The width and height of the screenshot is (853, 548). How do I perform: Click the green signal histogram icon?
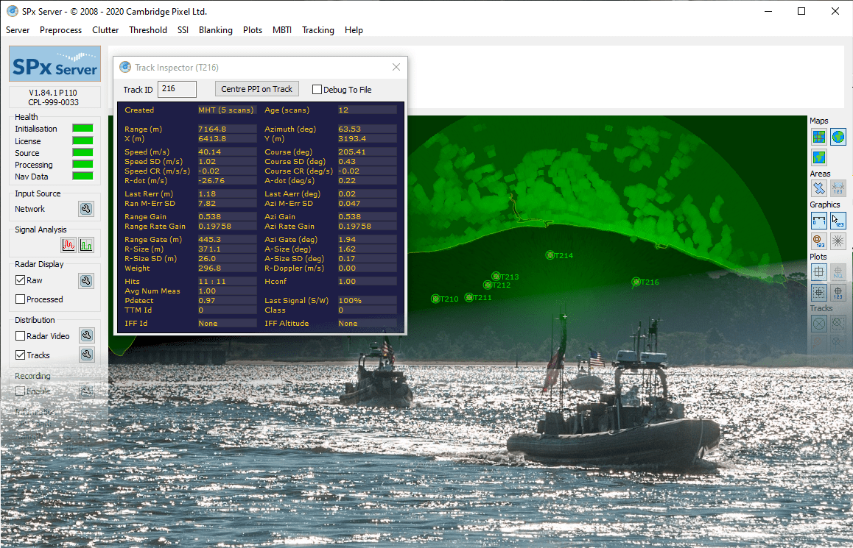[86, 245]
